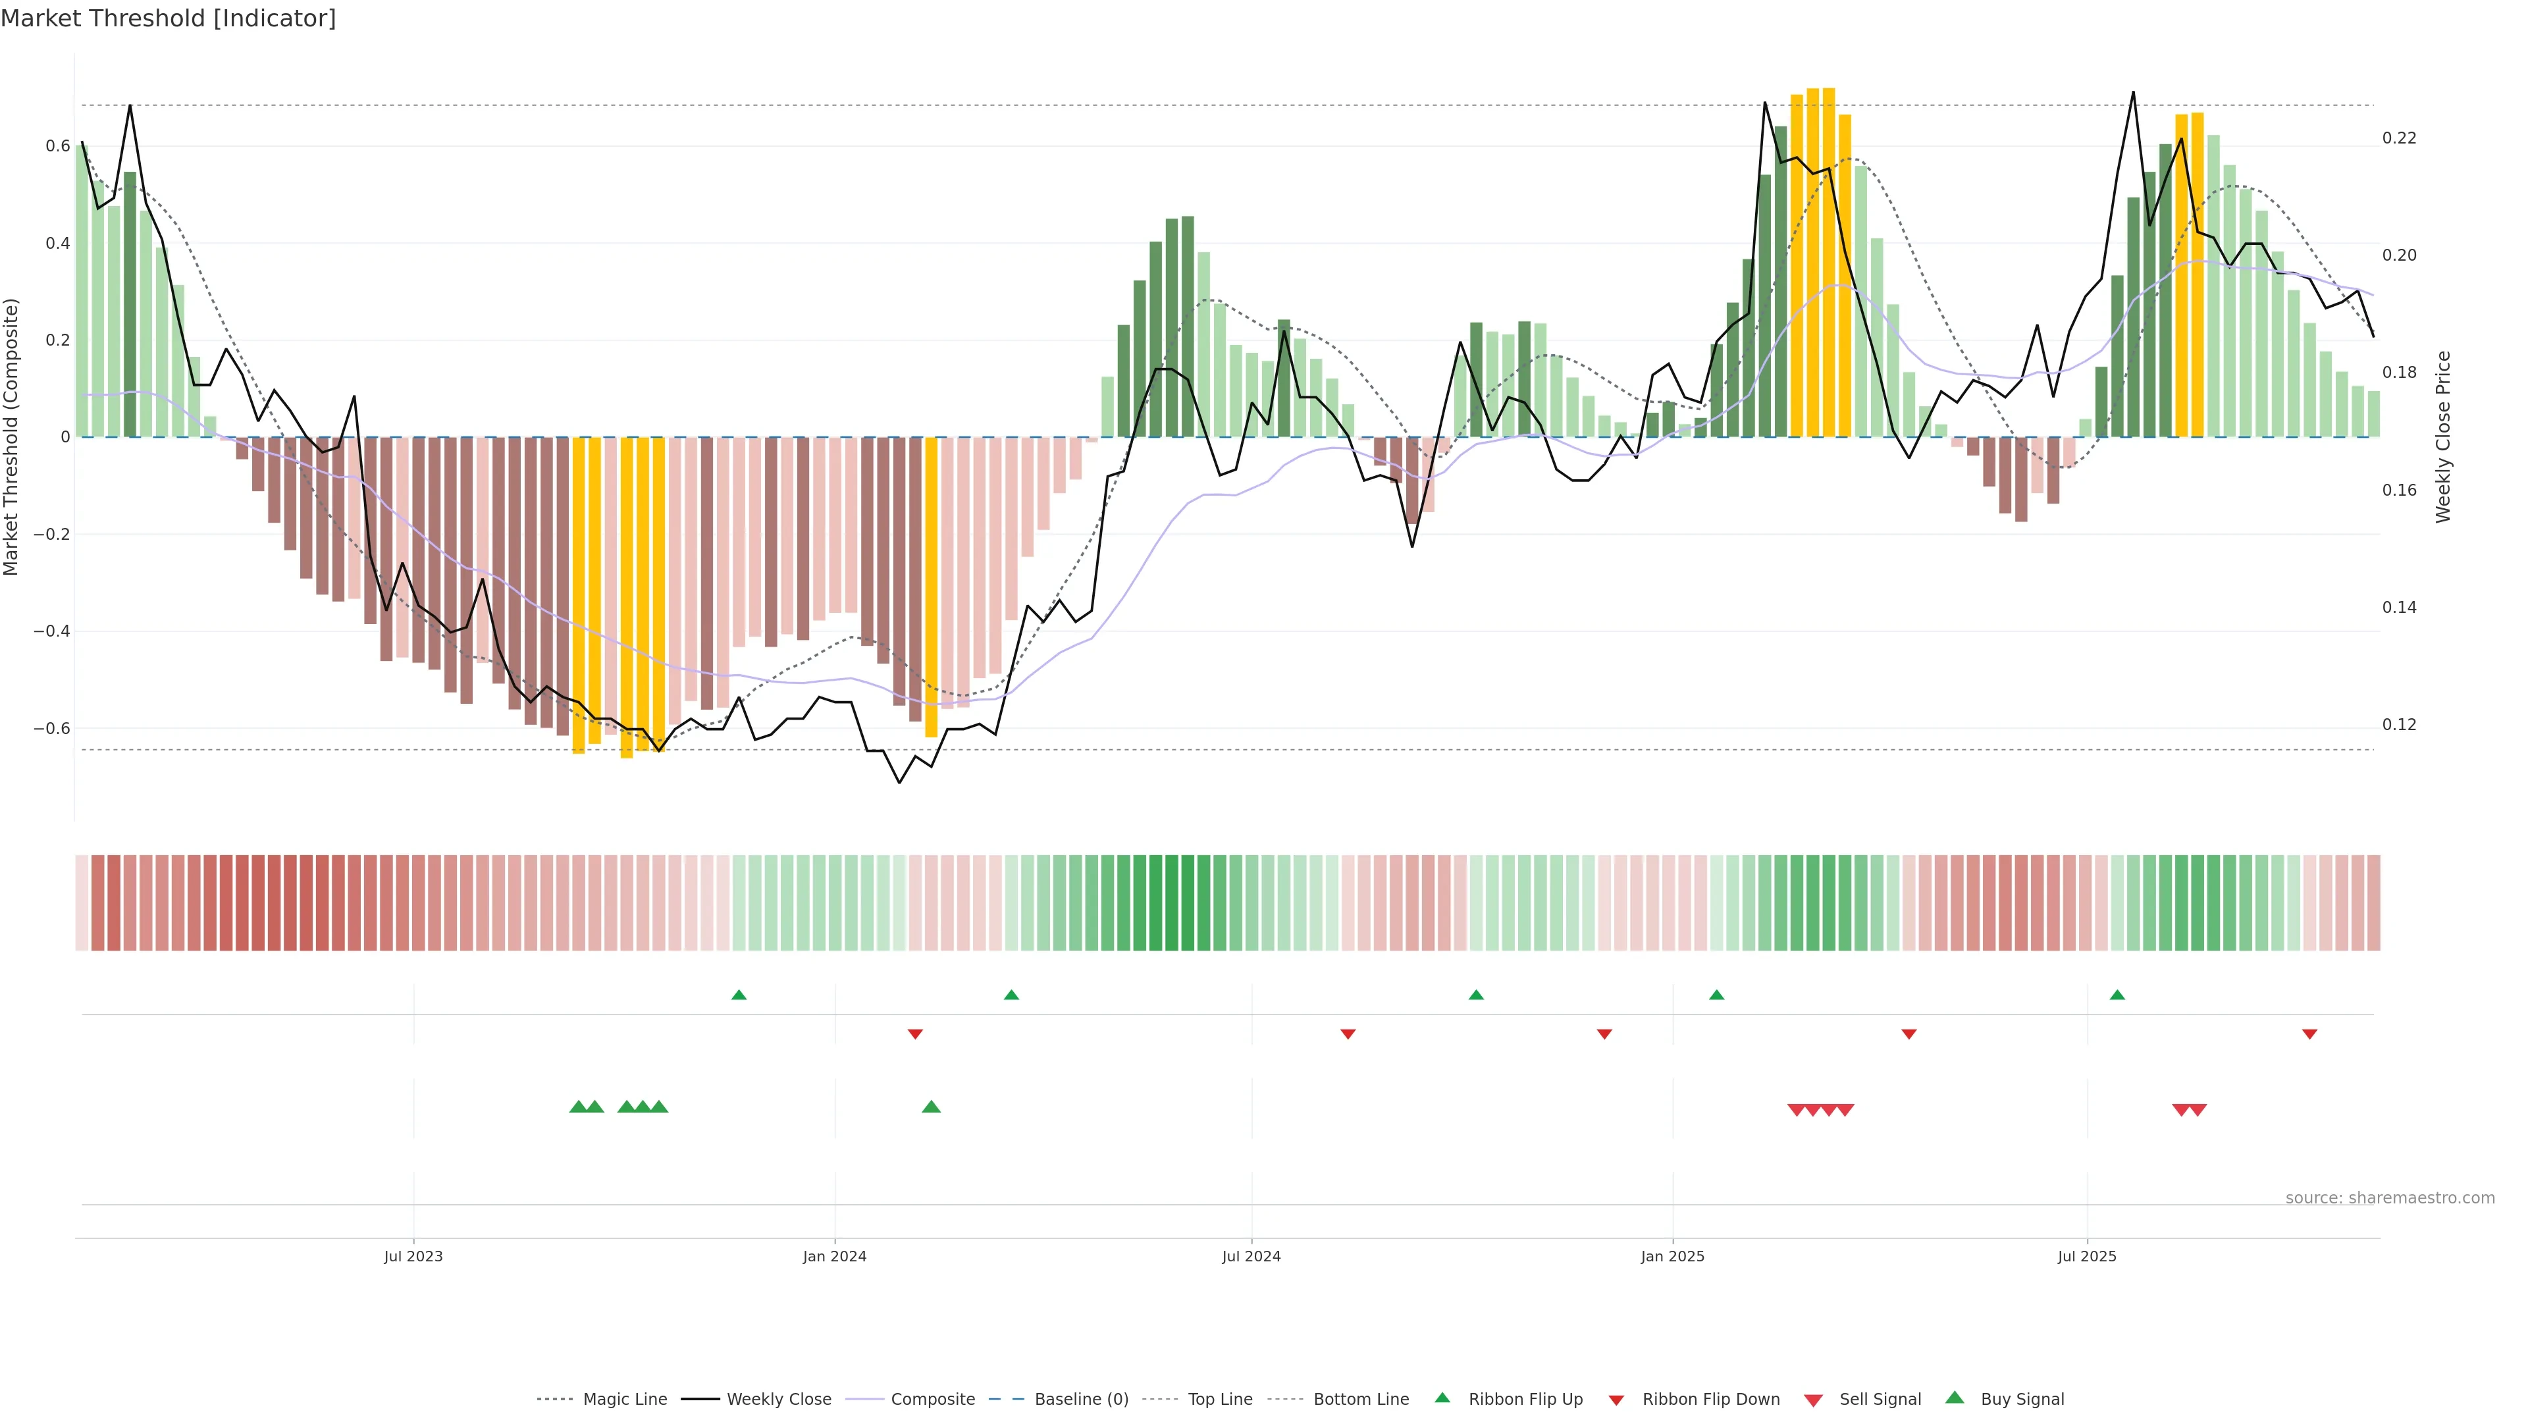Click the lone Buy Signal marker after Jan 2024
Screen dimensions: 2528x1422
932,1107
